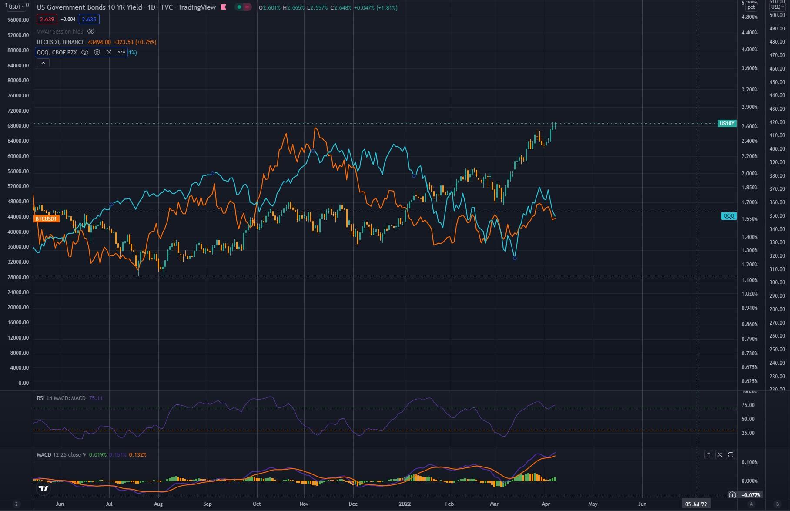
Task: Switch the green-red toggle in the chart header
Action: pyautogui.click(x=242, y=7)
